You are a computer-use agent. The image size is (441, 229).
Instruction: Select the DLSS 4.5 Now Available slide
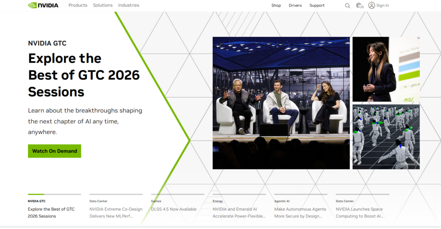click(x=177, y=207)
